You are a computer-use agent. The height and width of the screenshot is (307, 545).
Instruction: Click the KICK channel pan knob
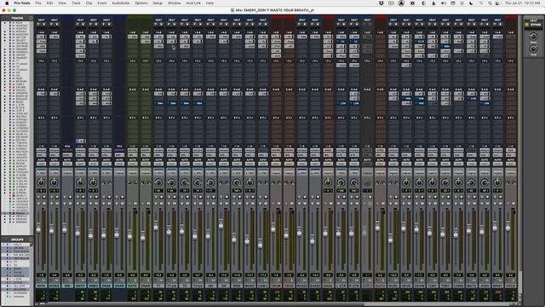coord(41,182)
